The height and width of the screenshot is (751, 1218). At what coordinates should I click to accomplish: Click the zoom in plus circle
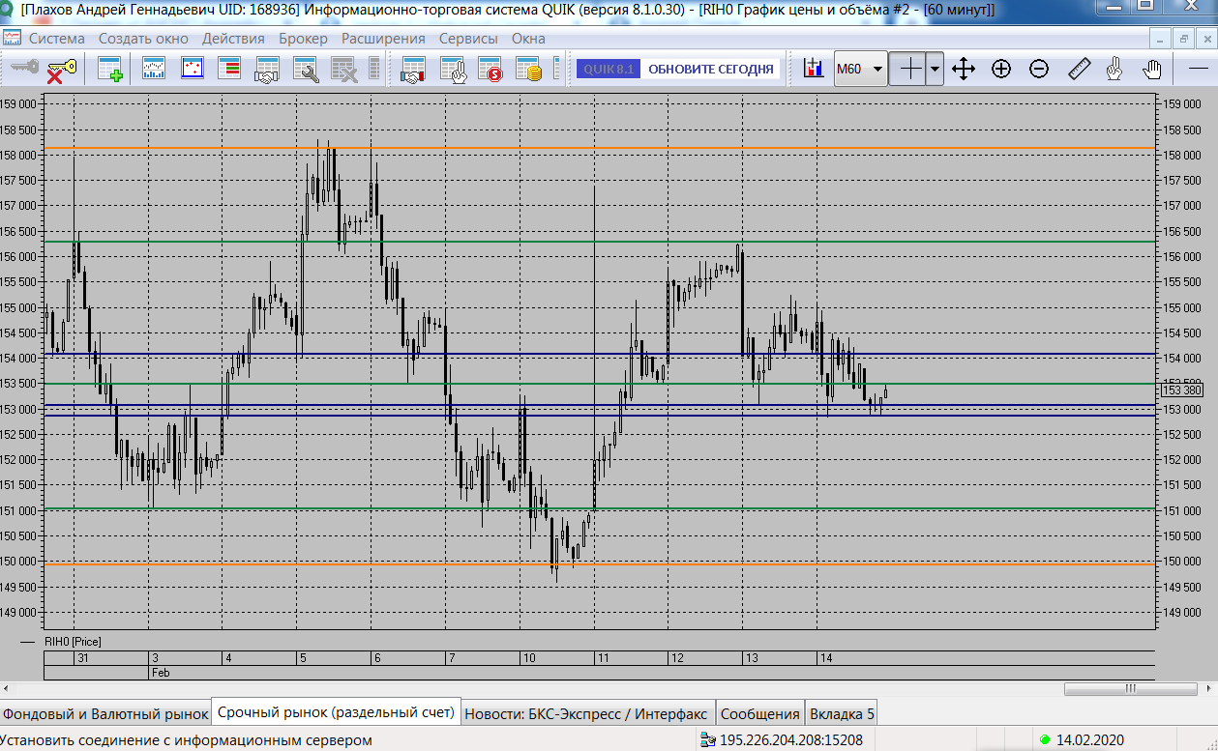coord(1001,70)
